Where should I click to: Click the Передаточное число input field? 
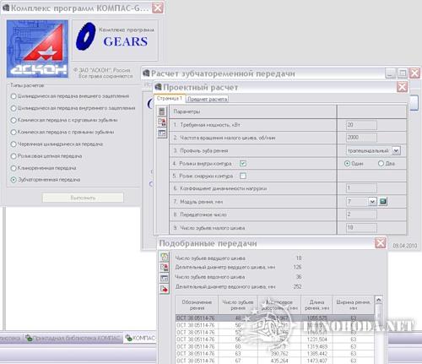(x=361, y=215)
